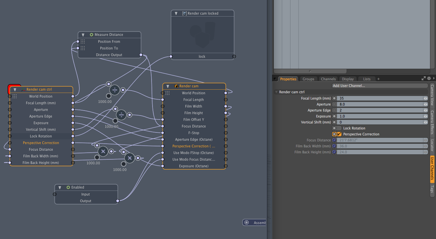The image size is (436, 239).
Task: Uncheck the Perspective Correction checkbox
Action: pos(339,134)
